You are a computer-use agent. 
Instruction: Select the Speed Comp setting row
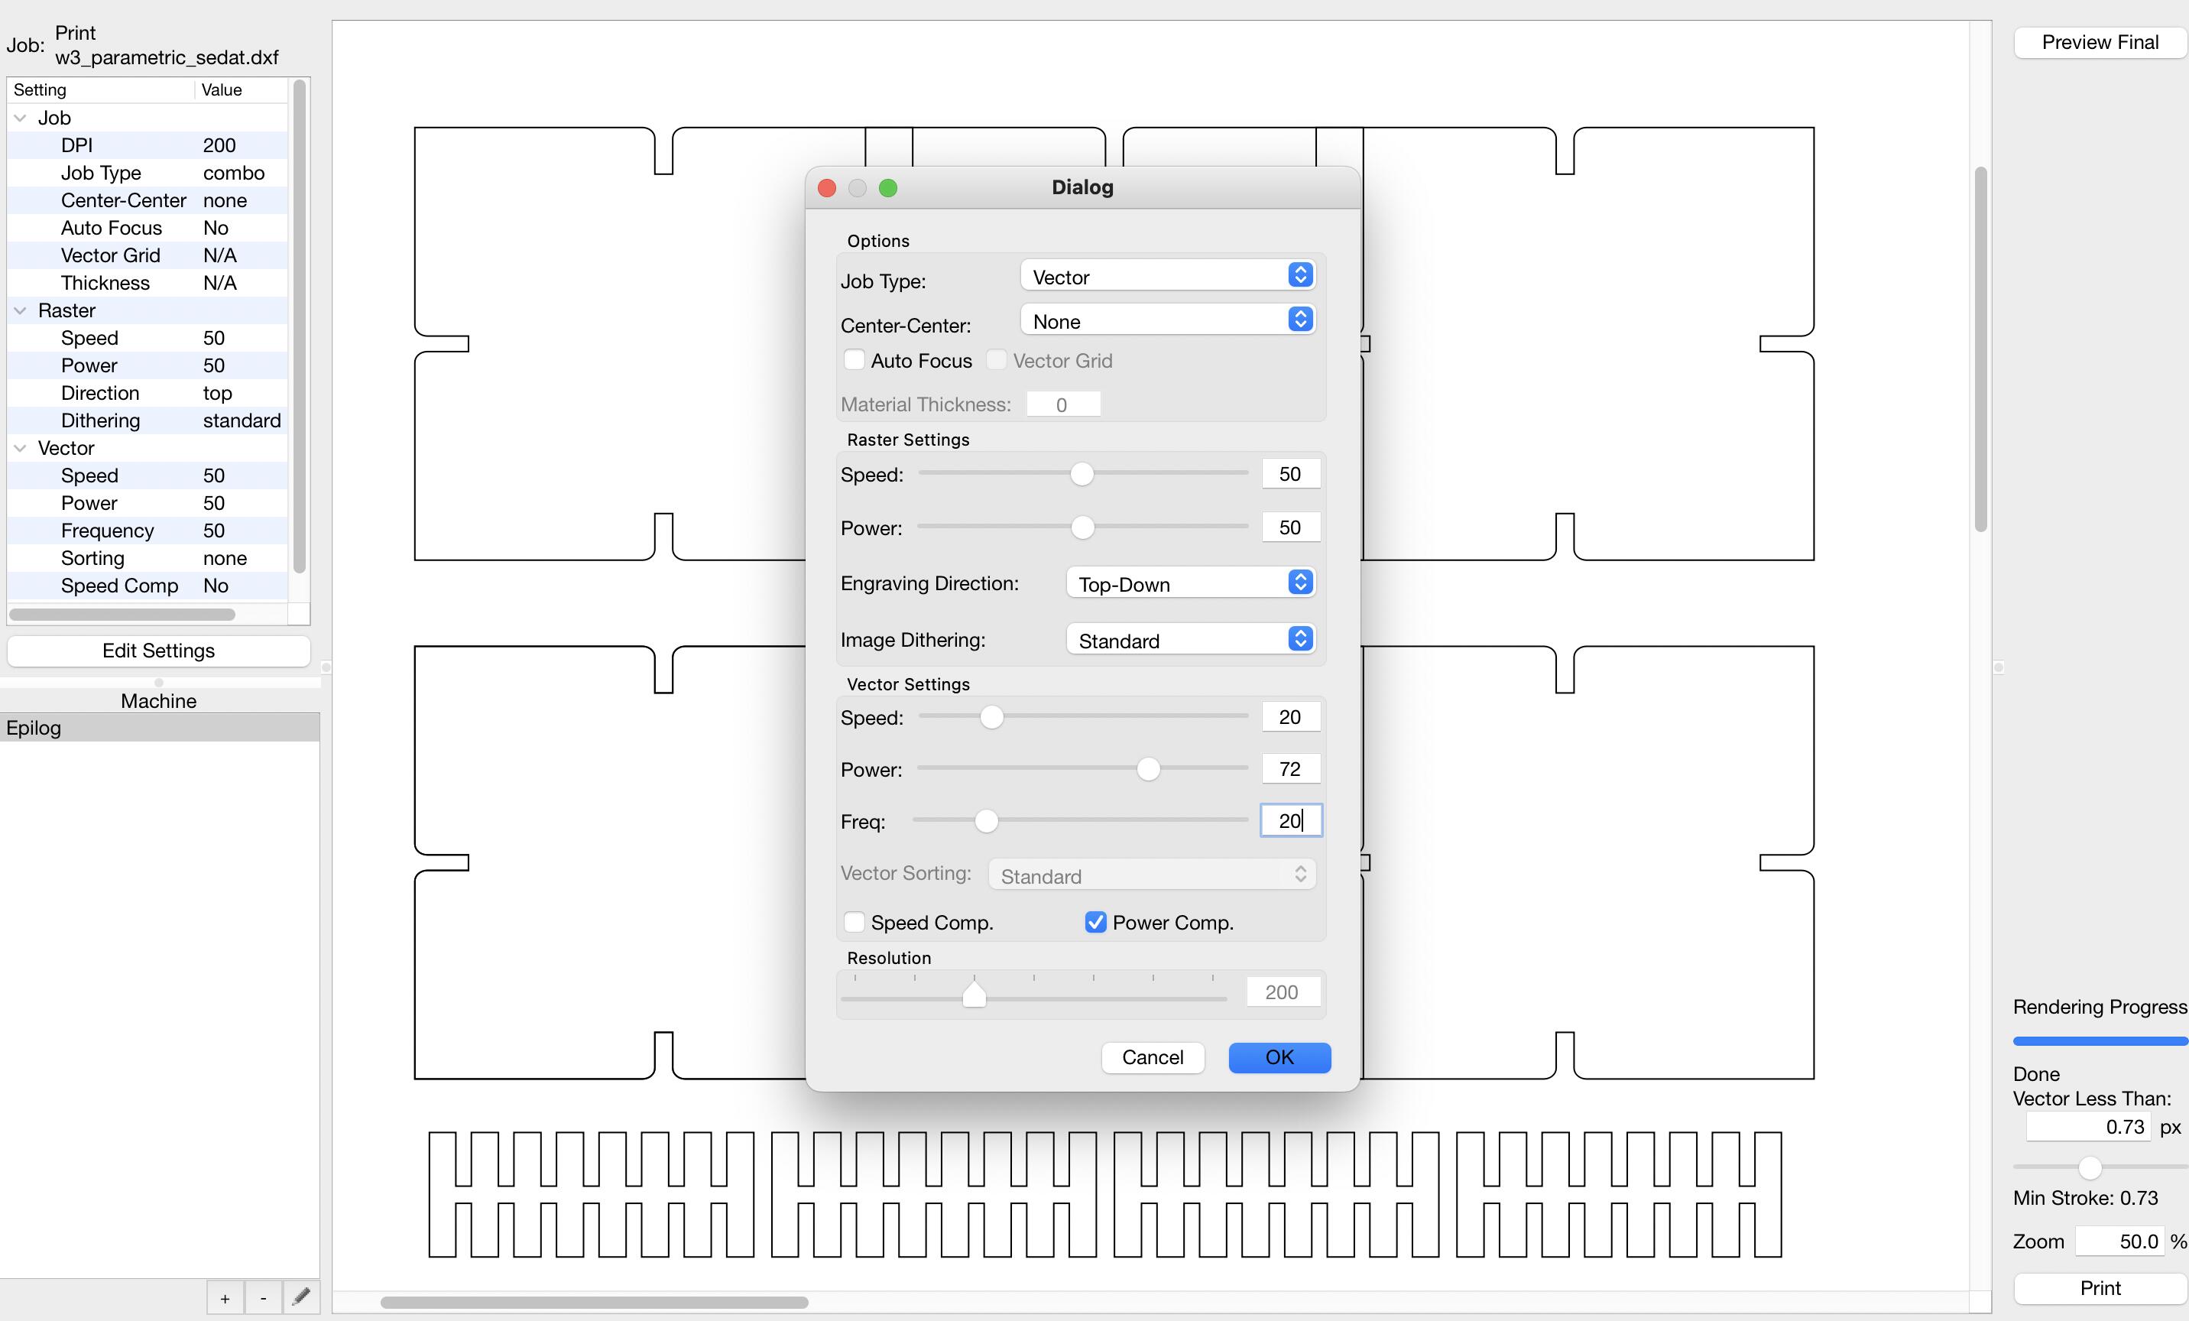click(148, 586)
